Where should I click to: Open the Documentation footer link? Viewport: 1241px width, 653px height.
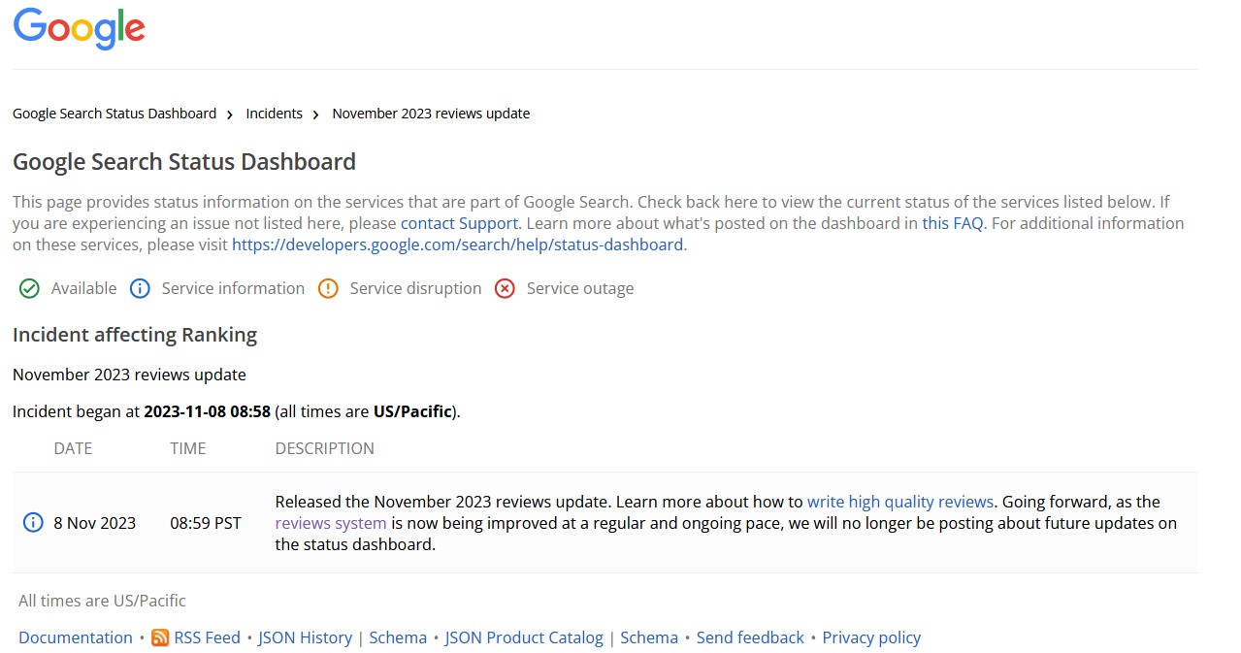click(76, 637)
